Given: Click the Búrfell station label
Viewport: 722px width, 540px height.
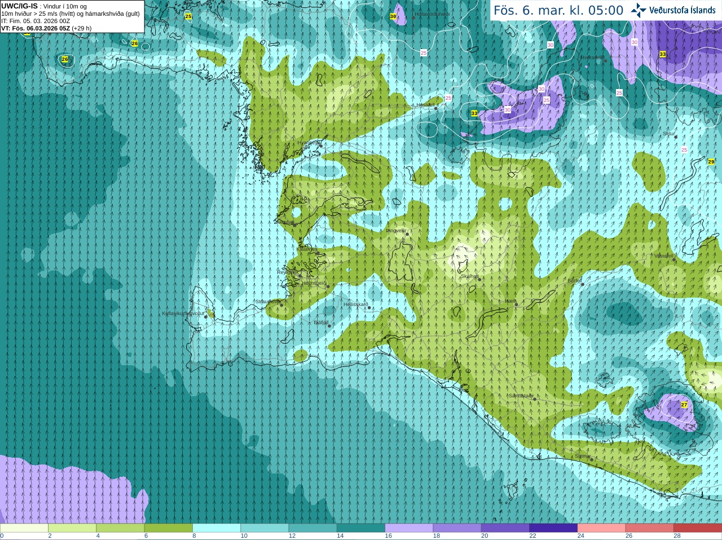Looking at the screenshot, I should point(575,280).
